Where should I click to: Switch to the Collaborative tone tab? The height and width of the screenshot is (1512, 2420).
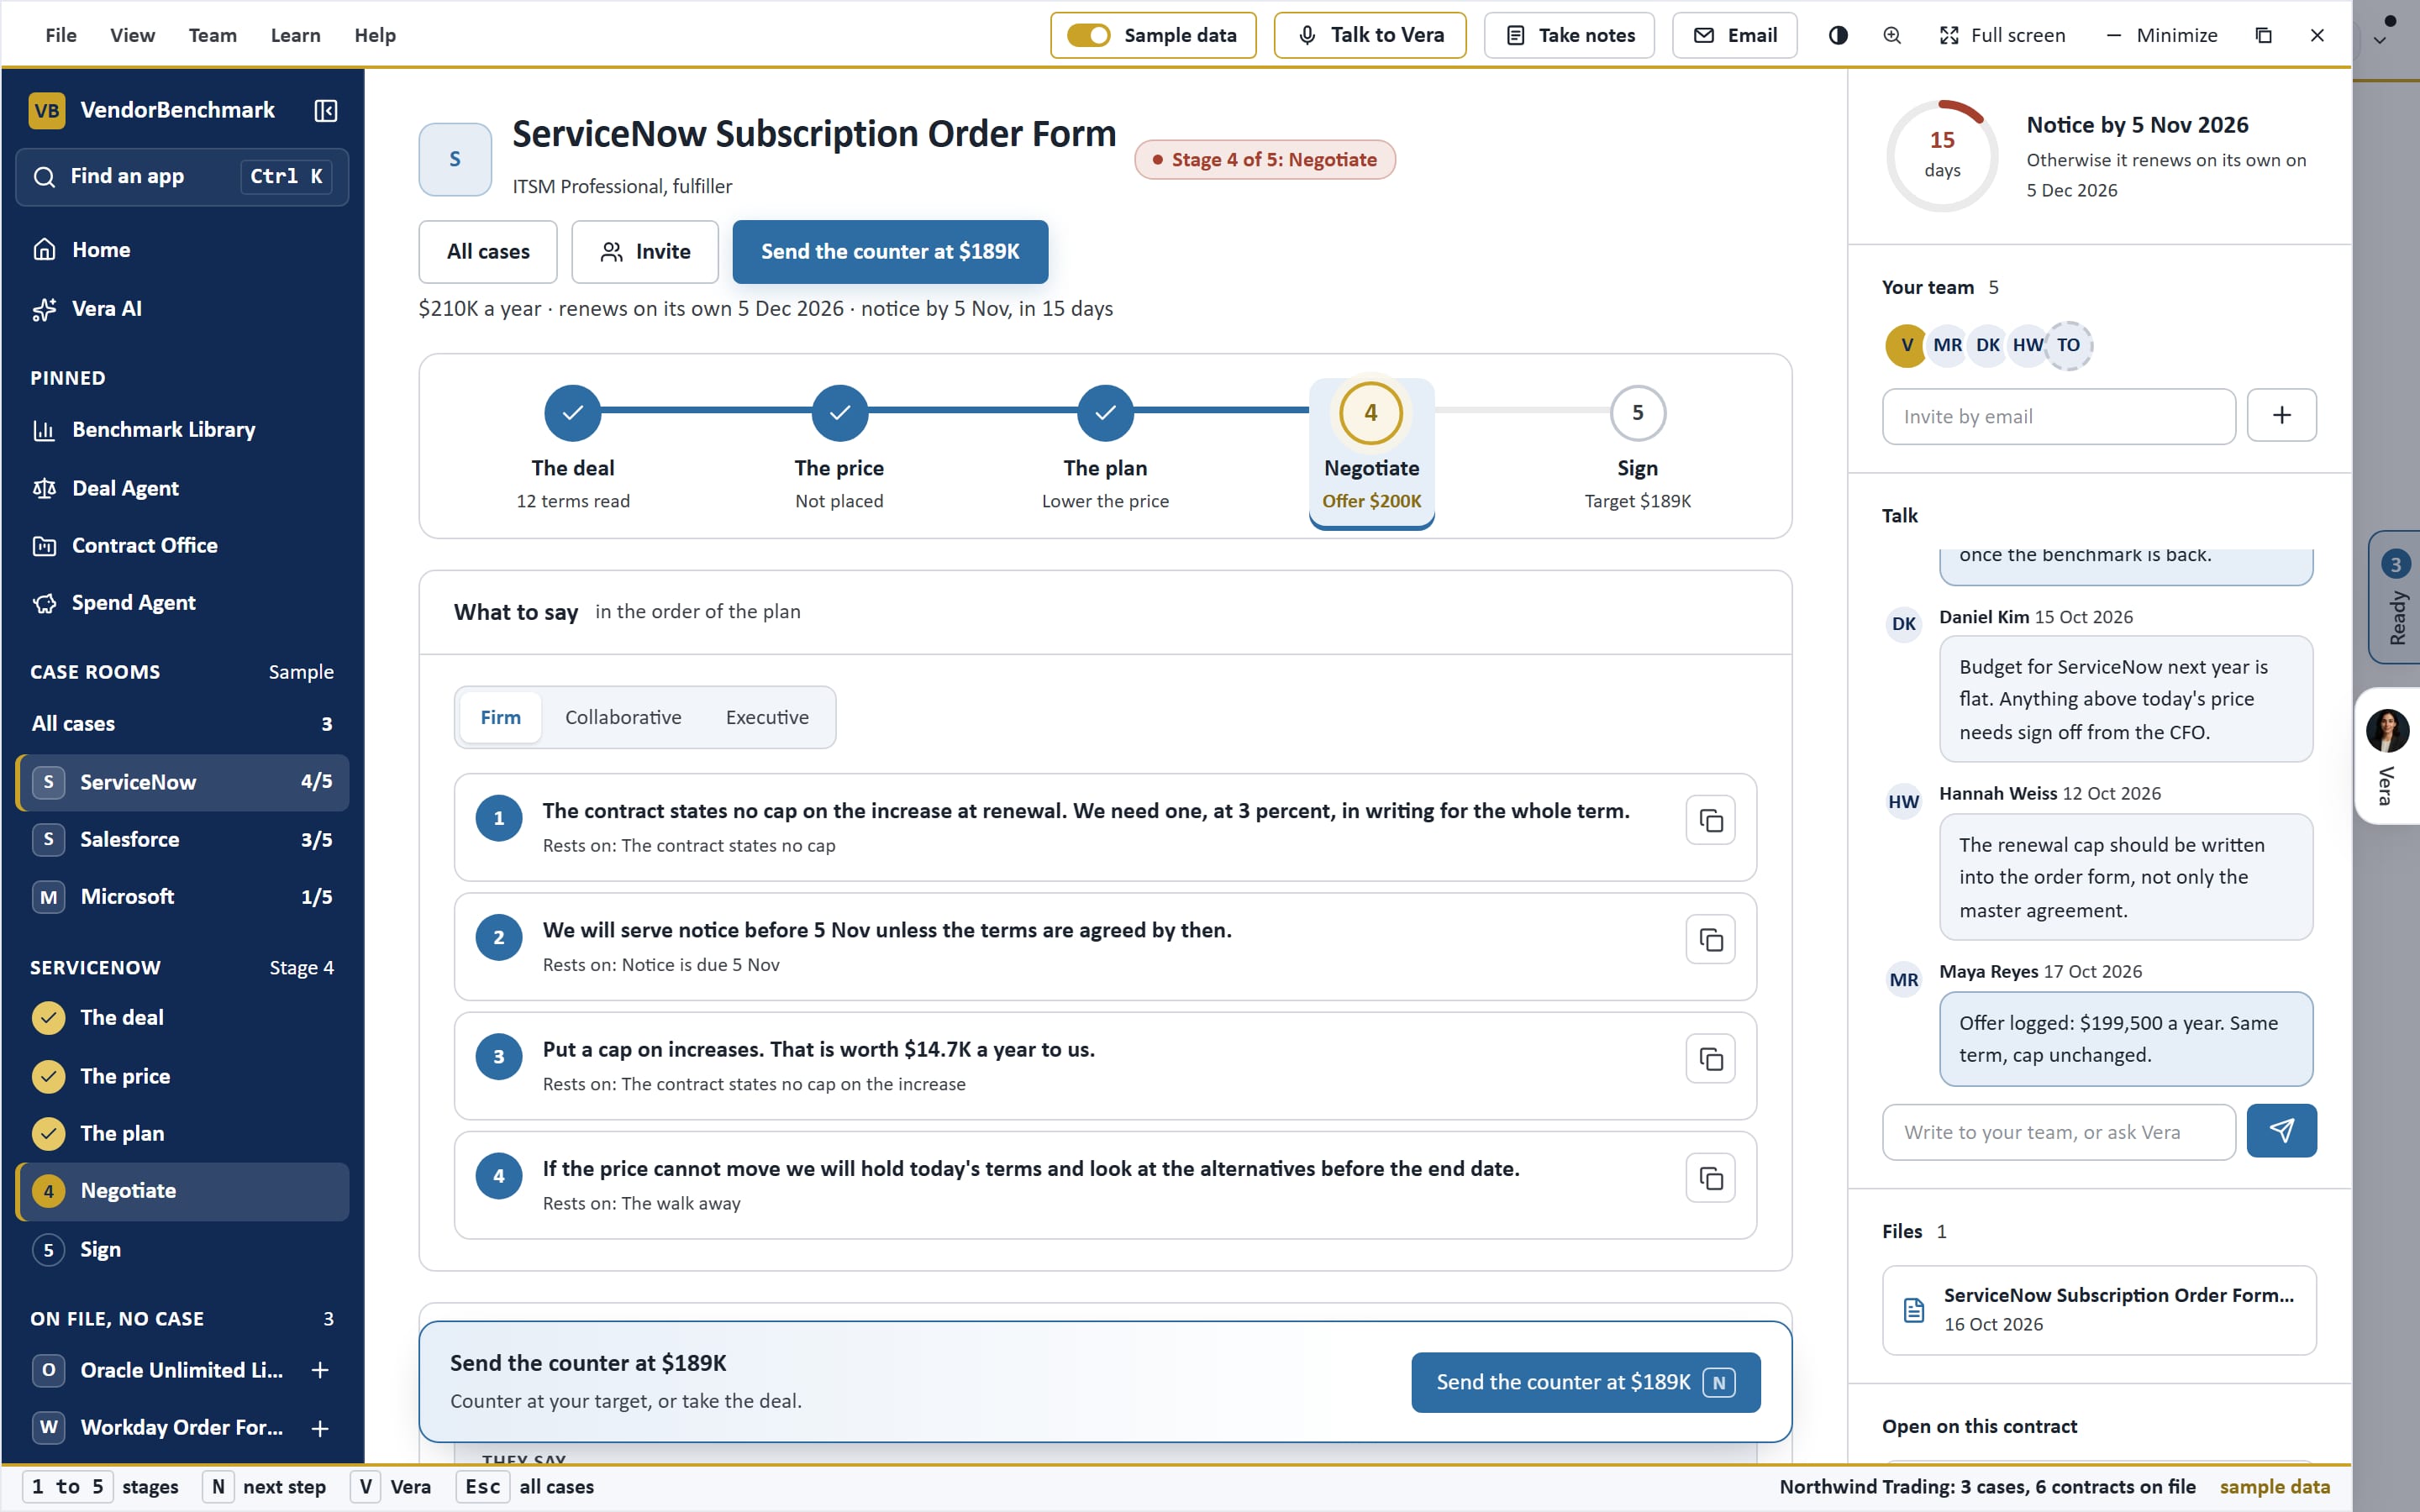pos(623,717)
